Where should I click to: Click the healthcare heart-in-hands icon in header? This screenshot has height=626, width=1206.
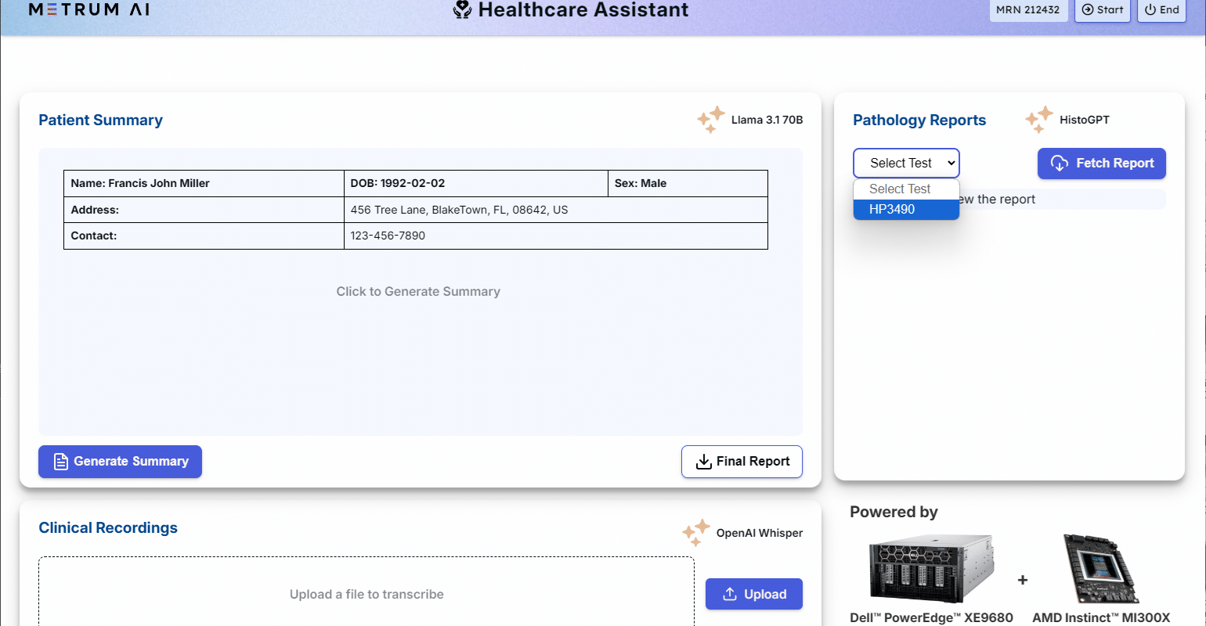click(462, 9)
